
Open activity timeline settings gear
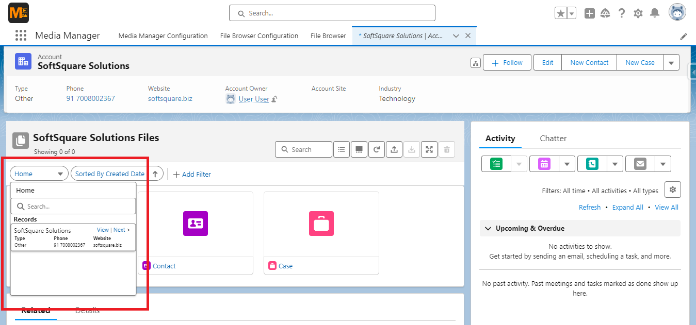pyautogui.click(x=673, y=190)
